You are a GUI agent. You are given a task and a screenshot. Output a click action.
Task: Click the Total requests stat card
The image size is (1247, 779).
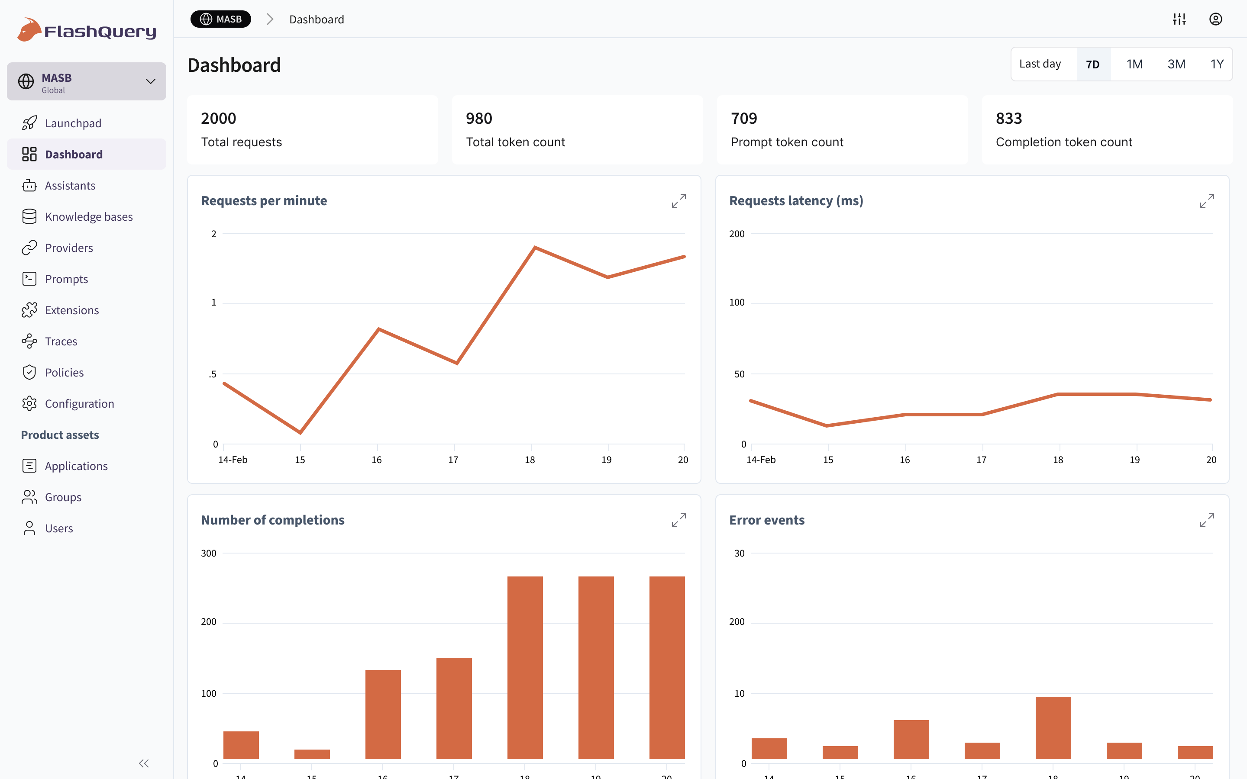click(x=312, y=130)
